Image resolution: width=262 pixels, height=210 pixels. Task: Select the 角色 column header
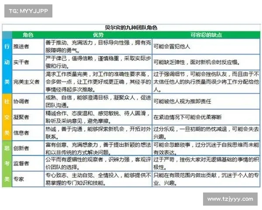click(x=28, y=35)
